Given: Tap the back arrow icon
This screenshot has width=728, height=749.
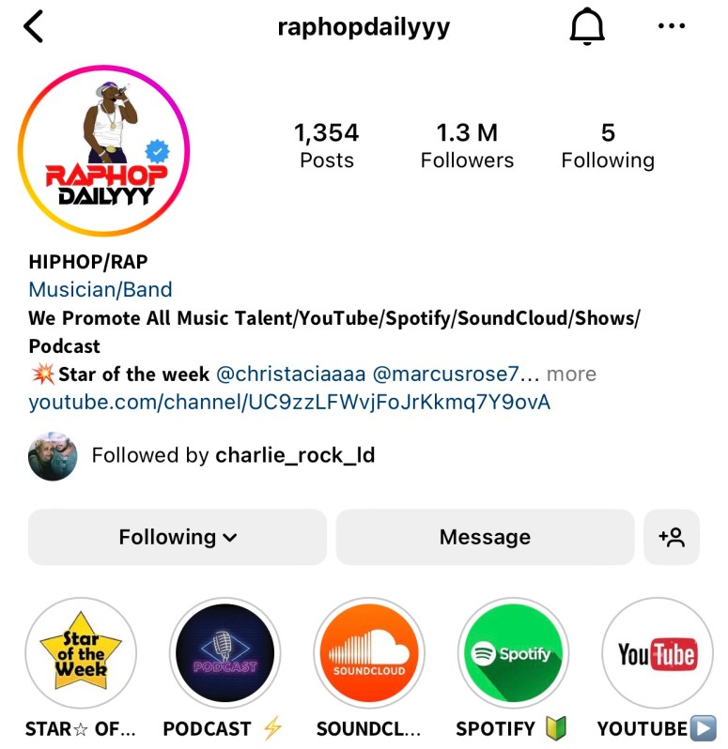Looking at the screenshot, I should pyautogui.click(x=33, y=26).
